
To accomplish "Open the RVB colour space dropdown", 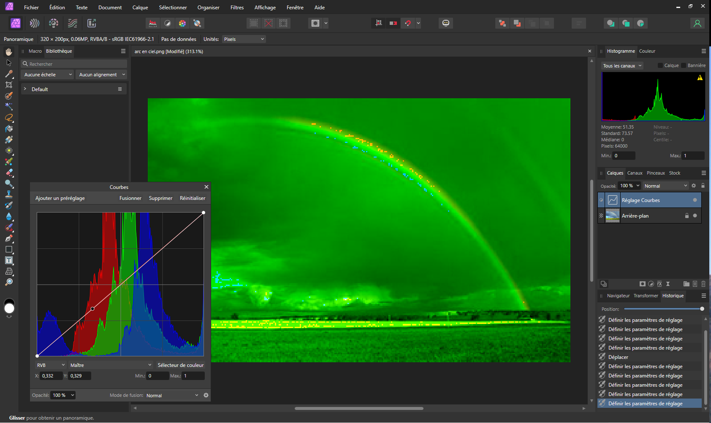I will (51, 365).
